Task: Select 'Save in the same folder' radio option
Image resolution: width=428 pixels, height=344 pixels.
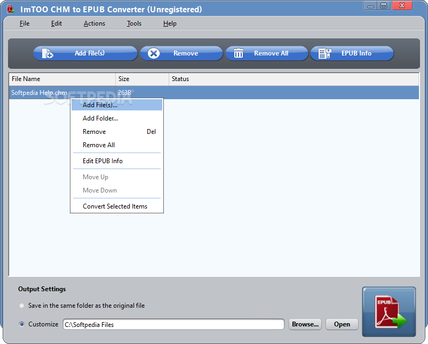Action: [x=21, y=306]
